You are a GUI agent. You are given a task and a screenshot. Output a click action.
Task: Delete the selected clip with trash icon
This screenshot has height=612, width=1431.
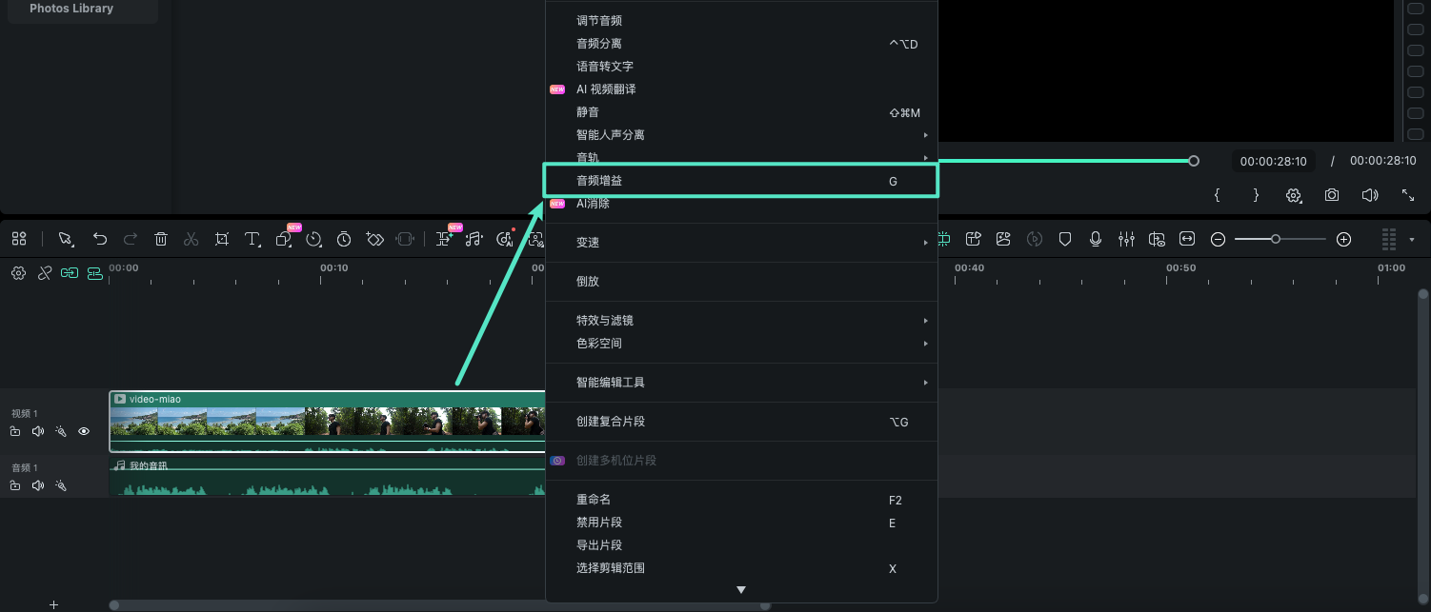(x=161, y=239)
